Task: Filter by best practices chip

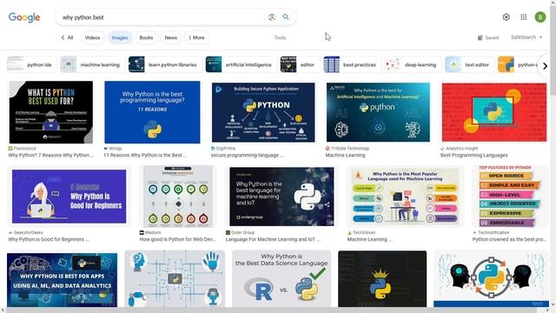Action: pos(352,64)
